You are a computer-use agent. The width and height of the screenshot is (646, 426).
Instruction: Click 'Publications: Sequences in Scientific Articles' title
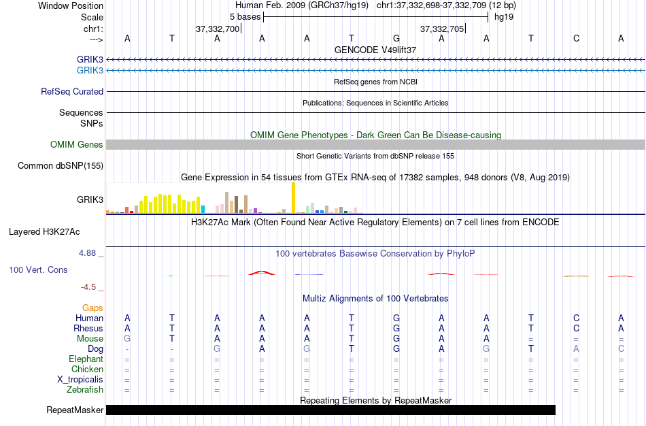[x=375, y=103]
